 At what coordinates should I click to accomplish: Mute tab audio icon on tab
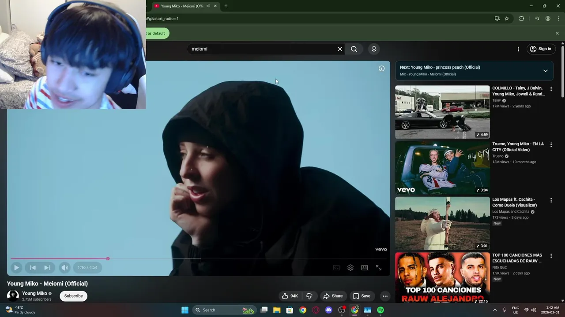208,6
